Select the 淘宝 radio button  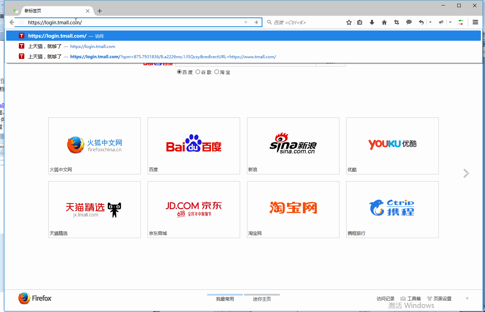pos(216,72)
